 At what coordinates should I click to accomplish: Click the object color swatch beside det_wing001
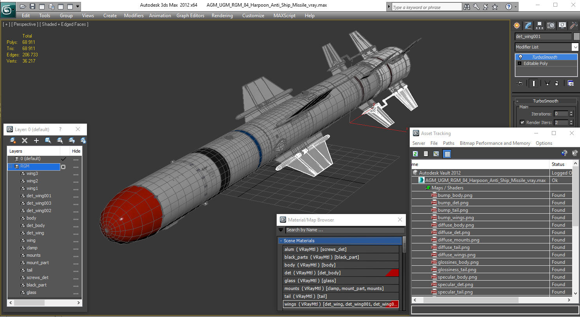pyautogui.click(x=576, y=36)
